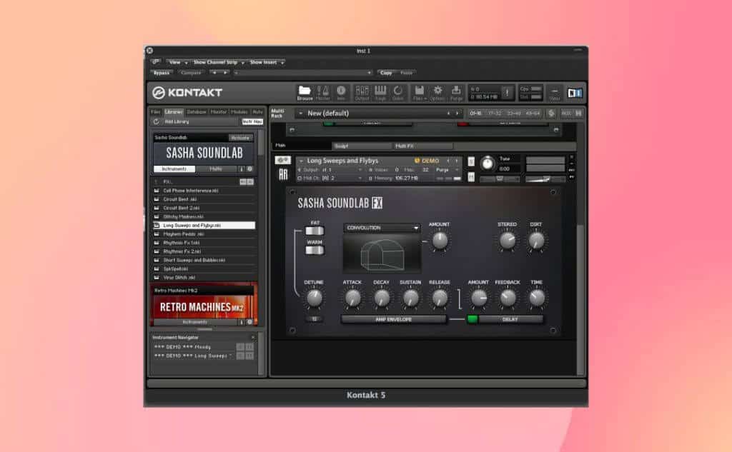
Task: Open the Files save/load dropdown
Action: tap(420, 92)
